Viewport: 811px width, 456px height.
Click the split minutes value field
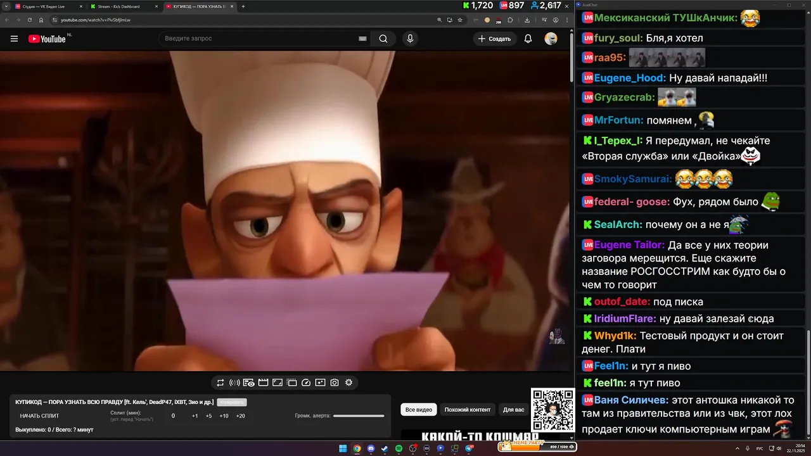point(173,416)
